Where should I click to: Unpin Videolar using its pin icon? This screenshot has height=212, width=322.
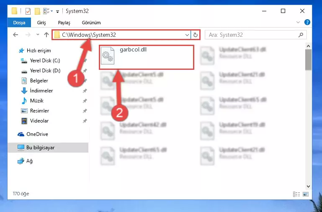pyautogui.click(x=85, y=121)
